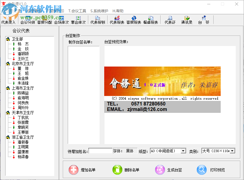This screenshot has width=244, height=180.
Task: Click the 台签 toolbar icon
Action: pyautogui.click(x=204, y=20)
